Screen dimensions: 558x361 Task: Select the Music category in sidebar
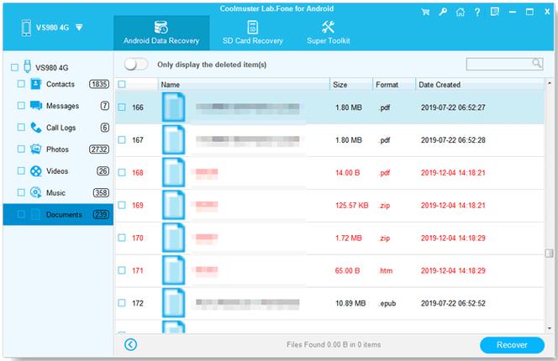[x=55, y=193]
